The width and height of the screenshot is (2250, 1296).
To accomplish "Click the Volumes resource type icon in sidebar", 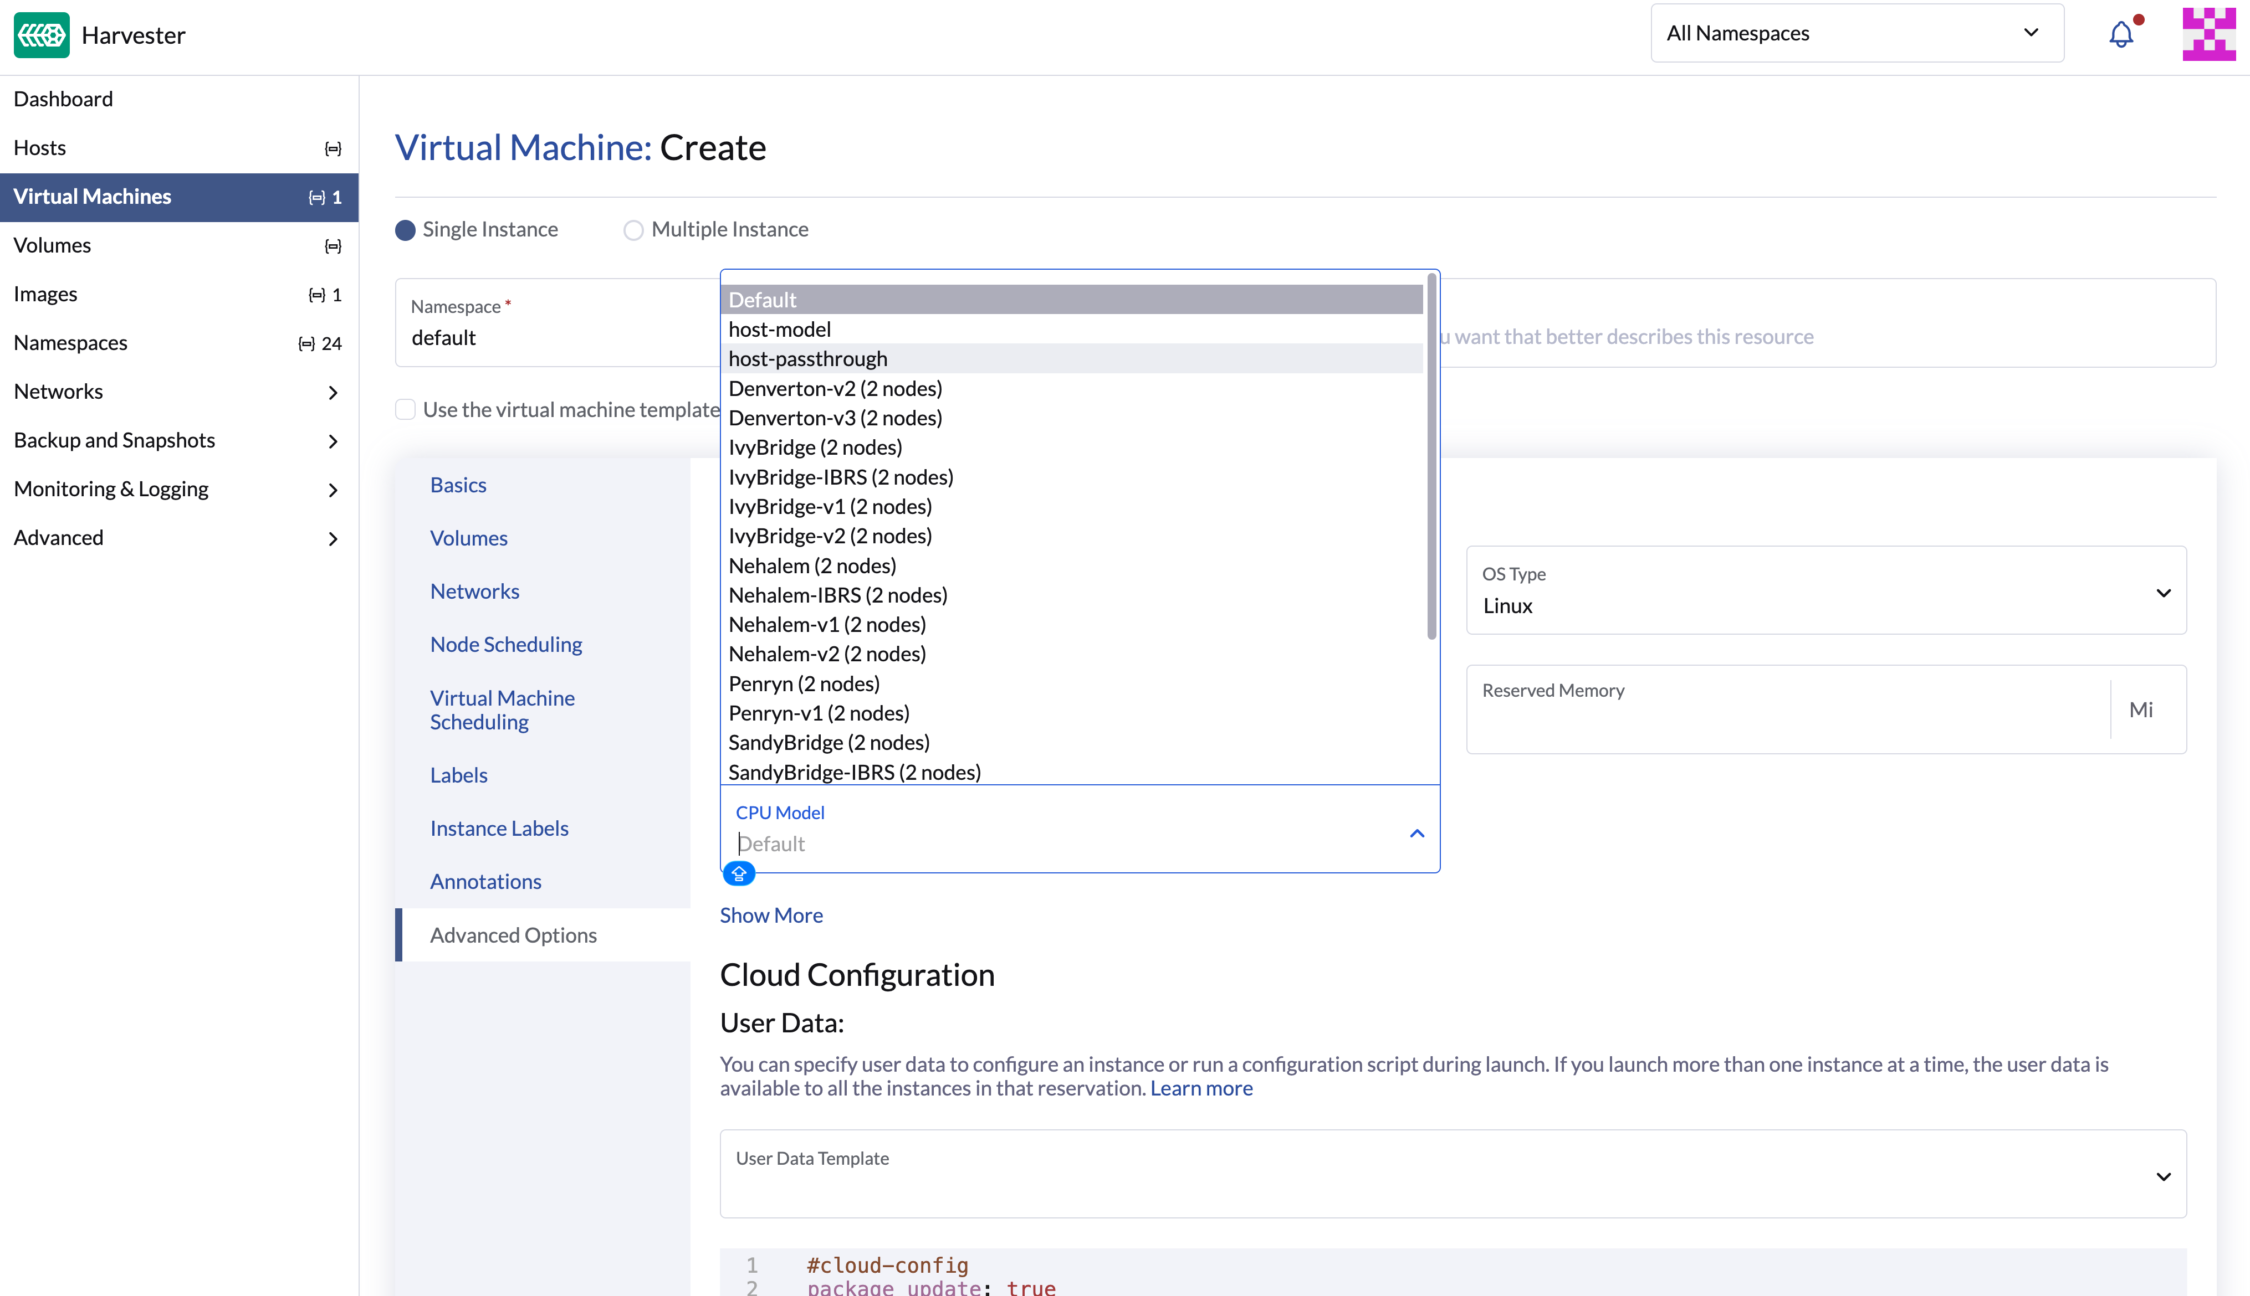I will pos(333,246).
